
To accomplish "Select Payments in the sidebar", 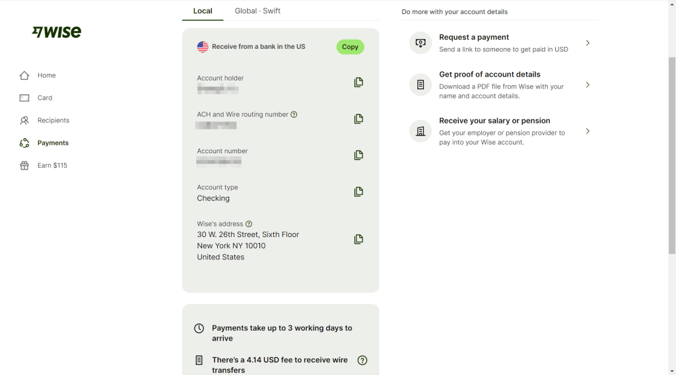I will 53,143.
